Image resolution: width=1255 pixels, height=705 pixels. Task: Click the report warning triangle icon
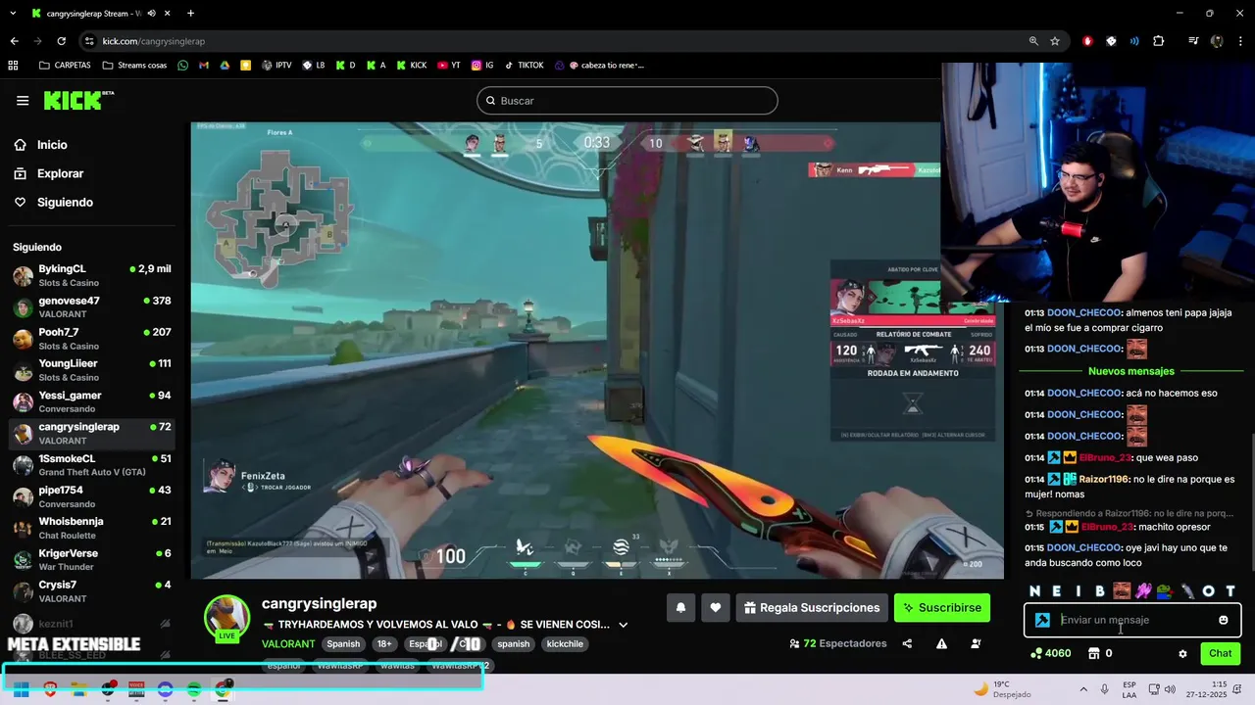[941, 643]
